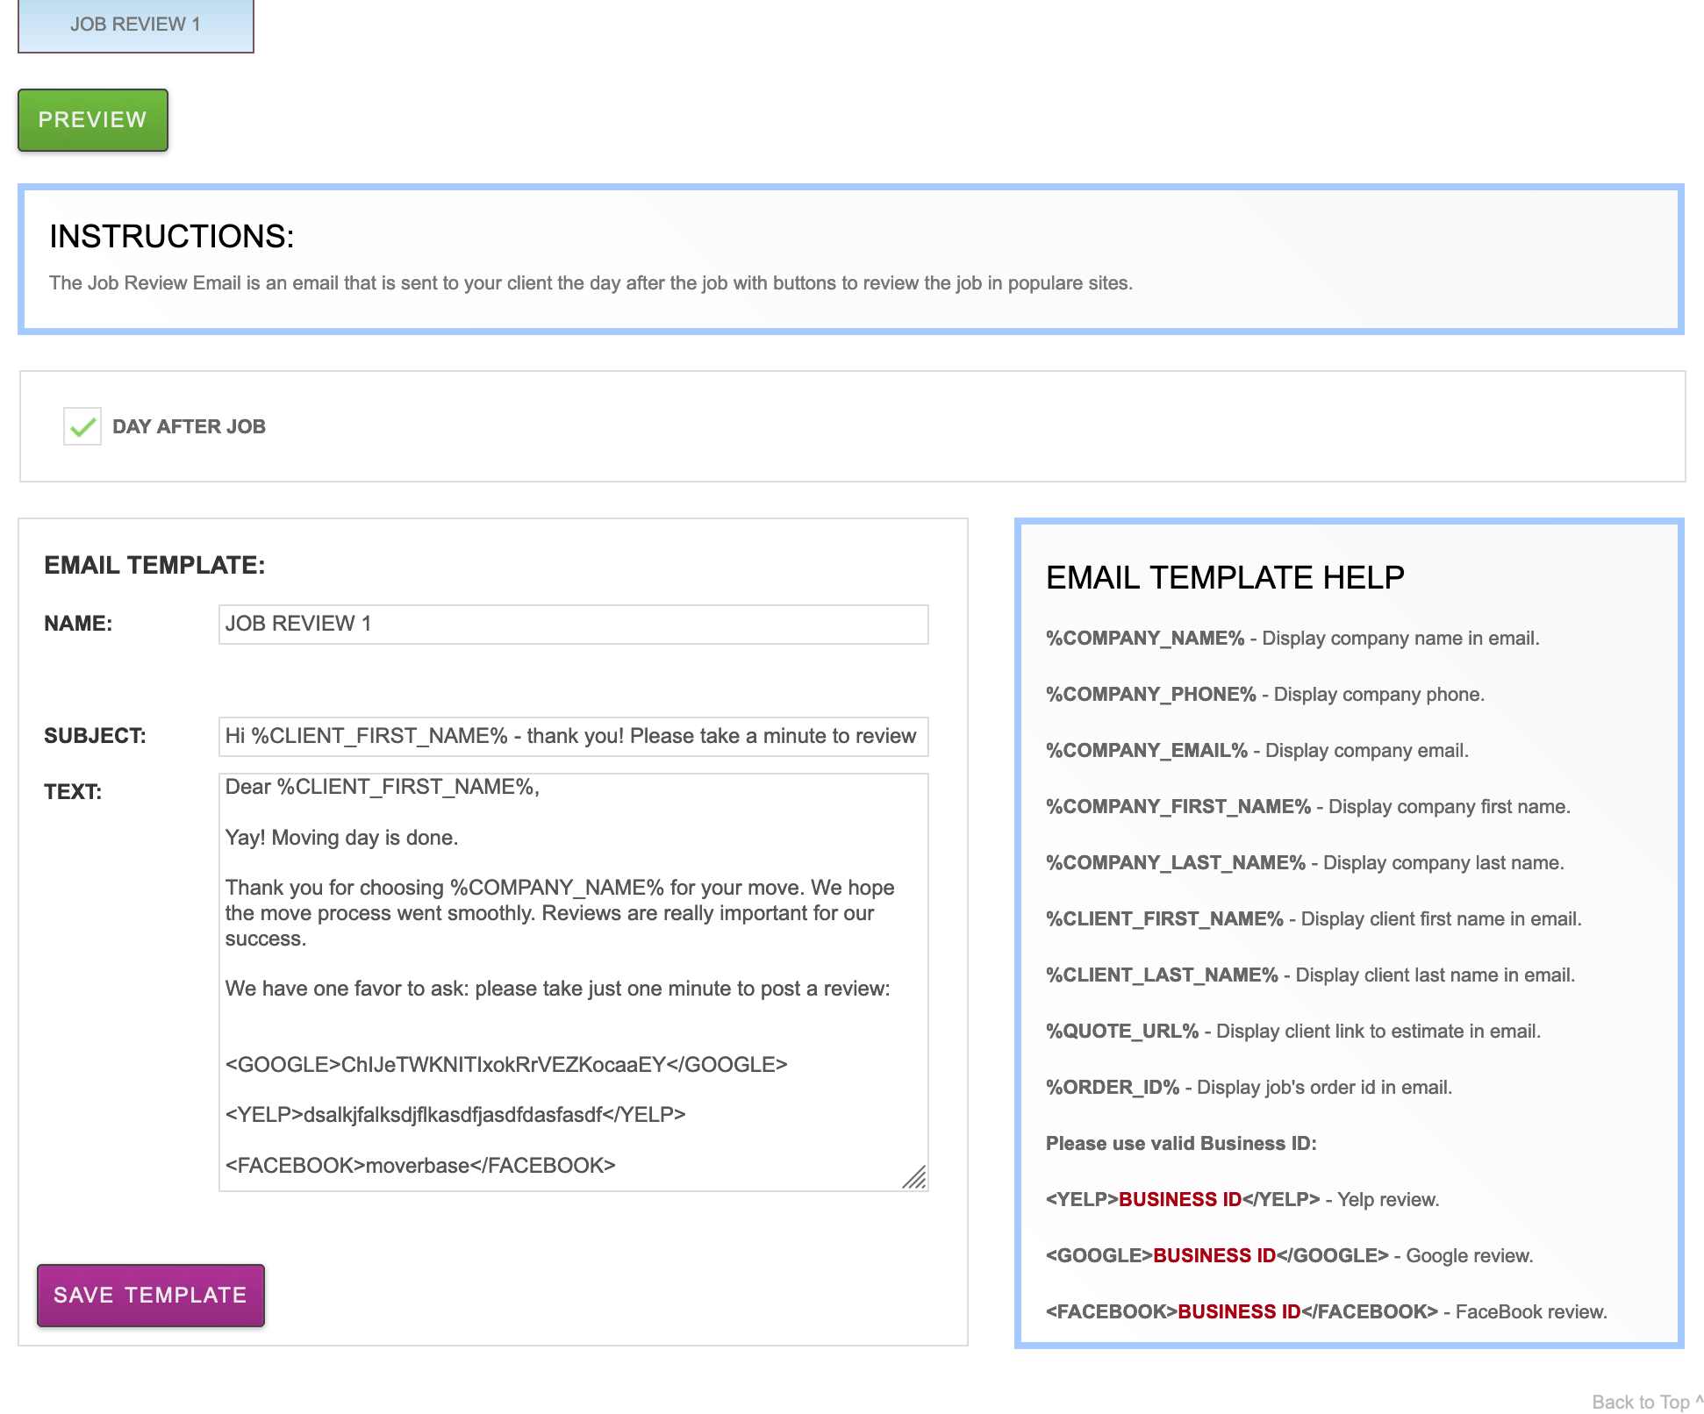
Task: Click %QUOTE_URL% in the help panel
Action: 1121,1032
